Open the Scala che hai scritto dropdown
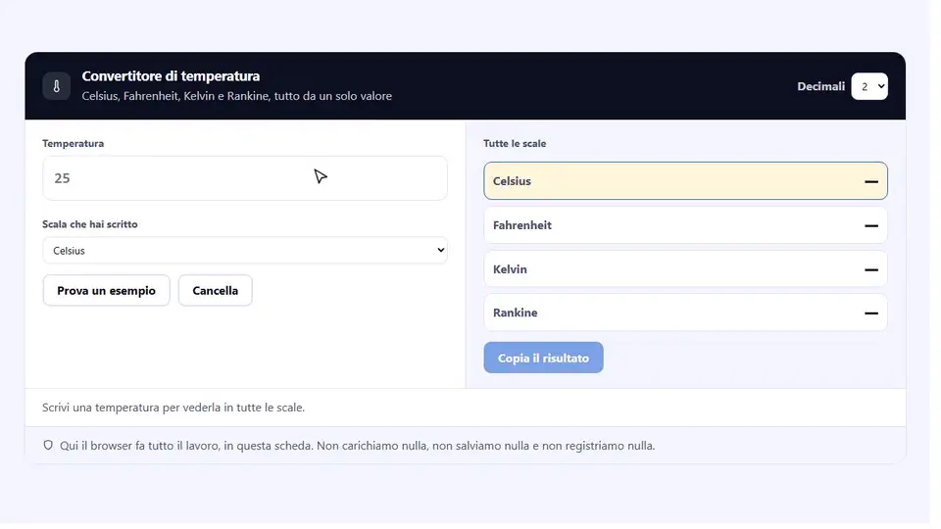 245,251
